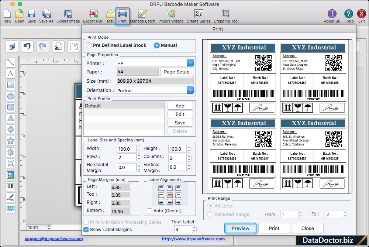Screen dimensions: 369x247
Task: Click the Horizontal Margin stepper
Action: [139, 167]
